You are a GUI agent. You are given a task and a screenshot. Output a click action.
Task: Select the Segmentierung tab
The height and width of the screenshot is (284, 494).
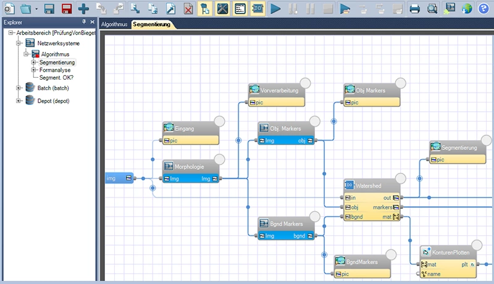pyautogui.click(x=153, y=24)
